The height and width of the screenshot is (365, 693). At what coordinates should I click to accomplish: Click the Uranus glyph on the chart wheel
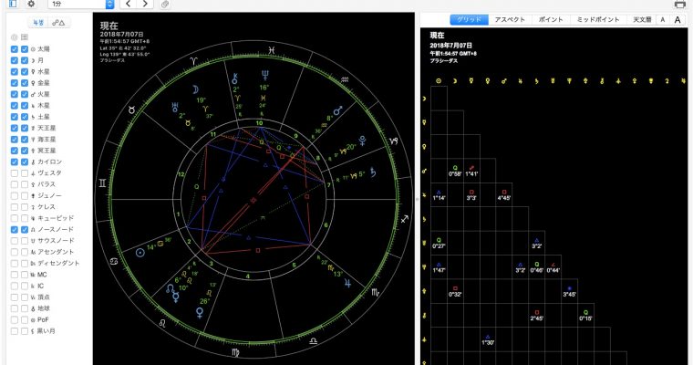175,107
